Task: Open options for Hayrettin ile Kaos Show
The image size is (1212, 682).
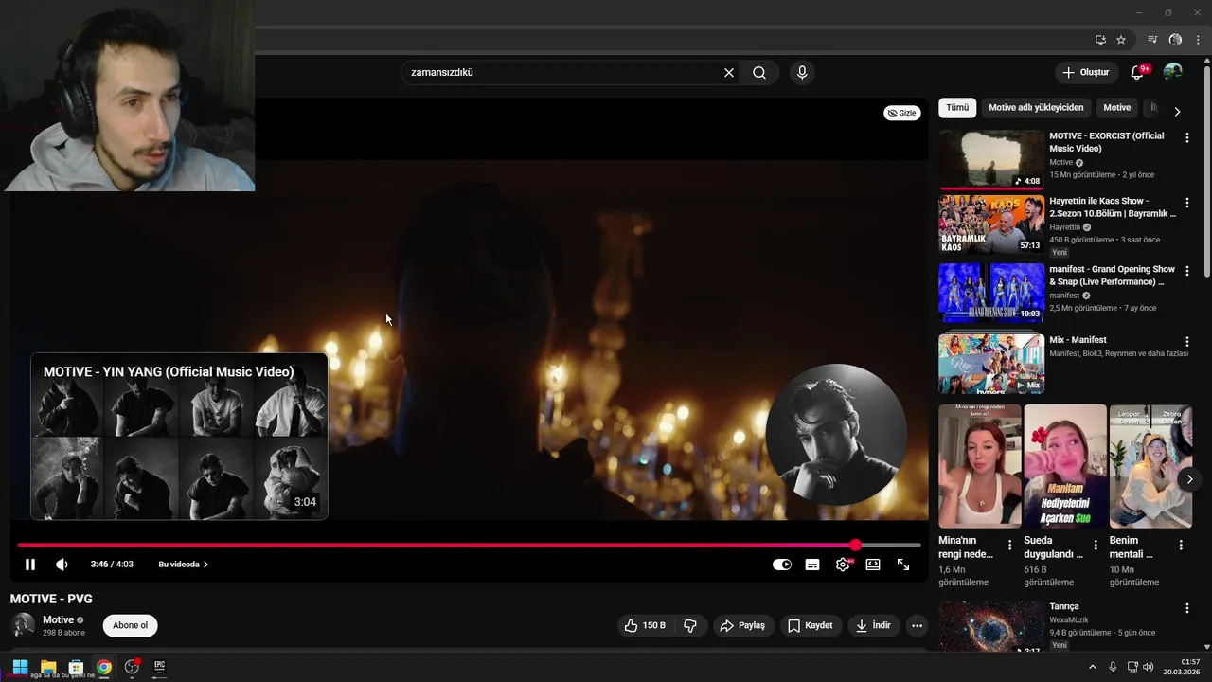Action: coord(1187,204)
